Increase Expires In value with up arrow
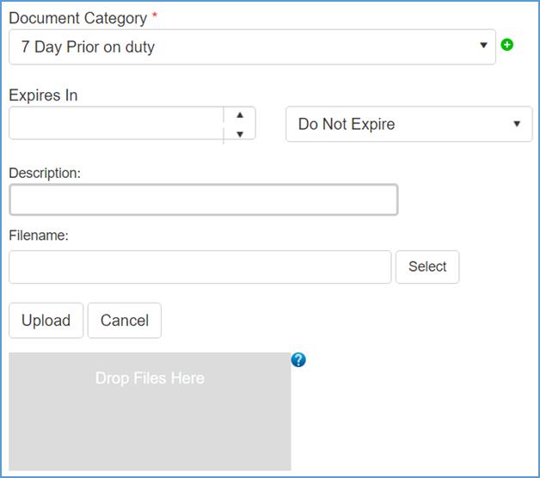540x478 pixels. click(x=240, y=115)
